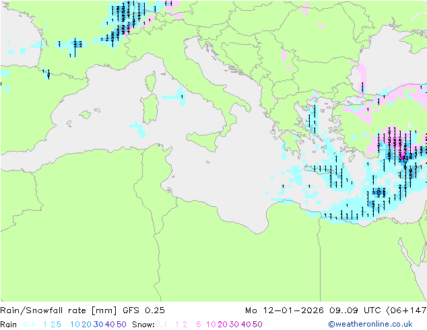Pick the Snow legend value 10
Screen dimensions: 427x330
click(x=211, y=325)
